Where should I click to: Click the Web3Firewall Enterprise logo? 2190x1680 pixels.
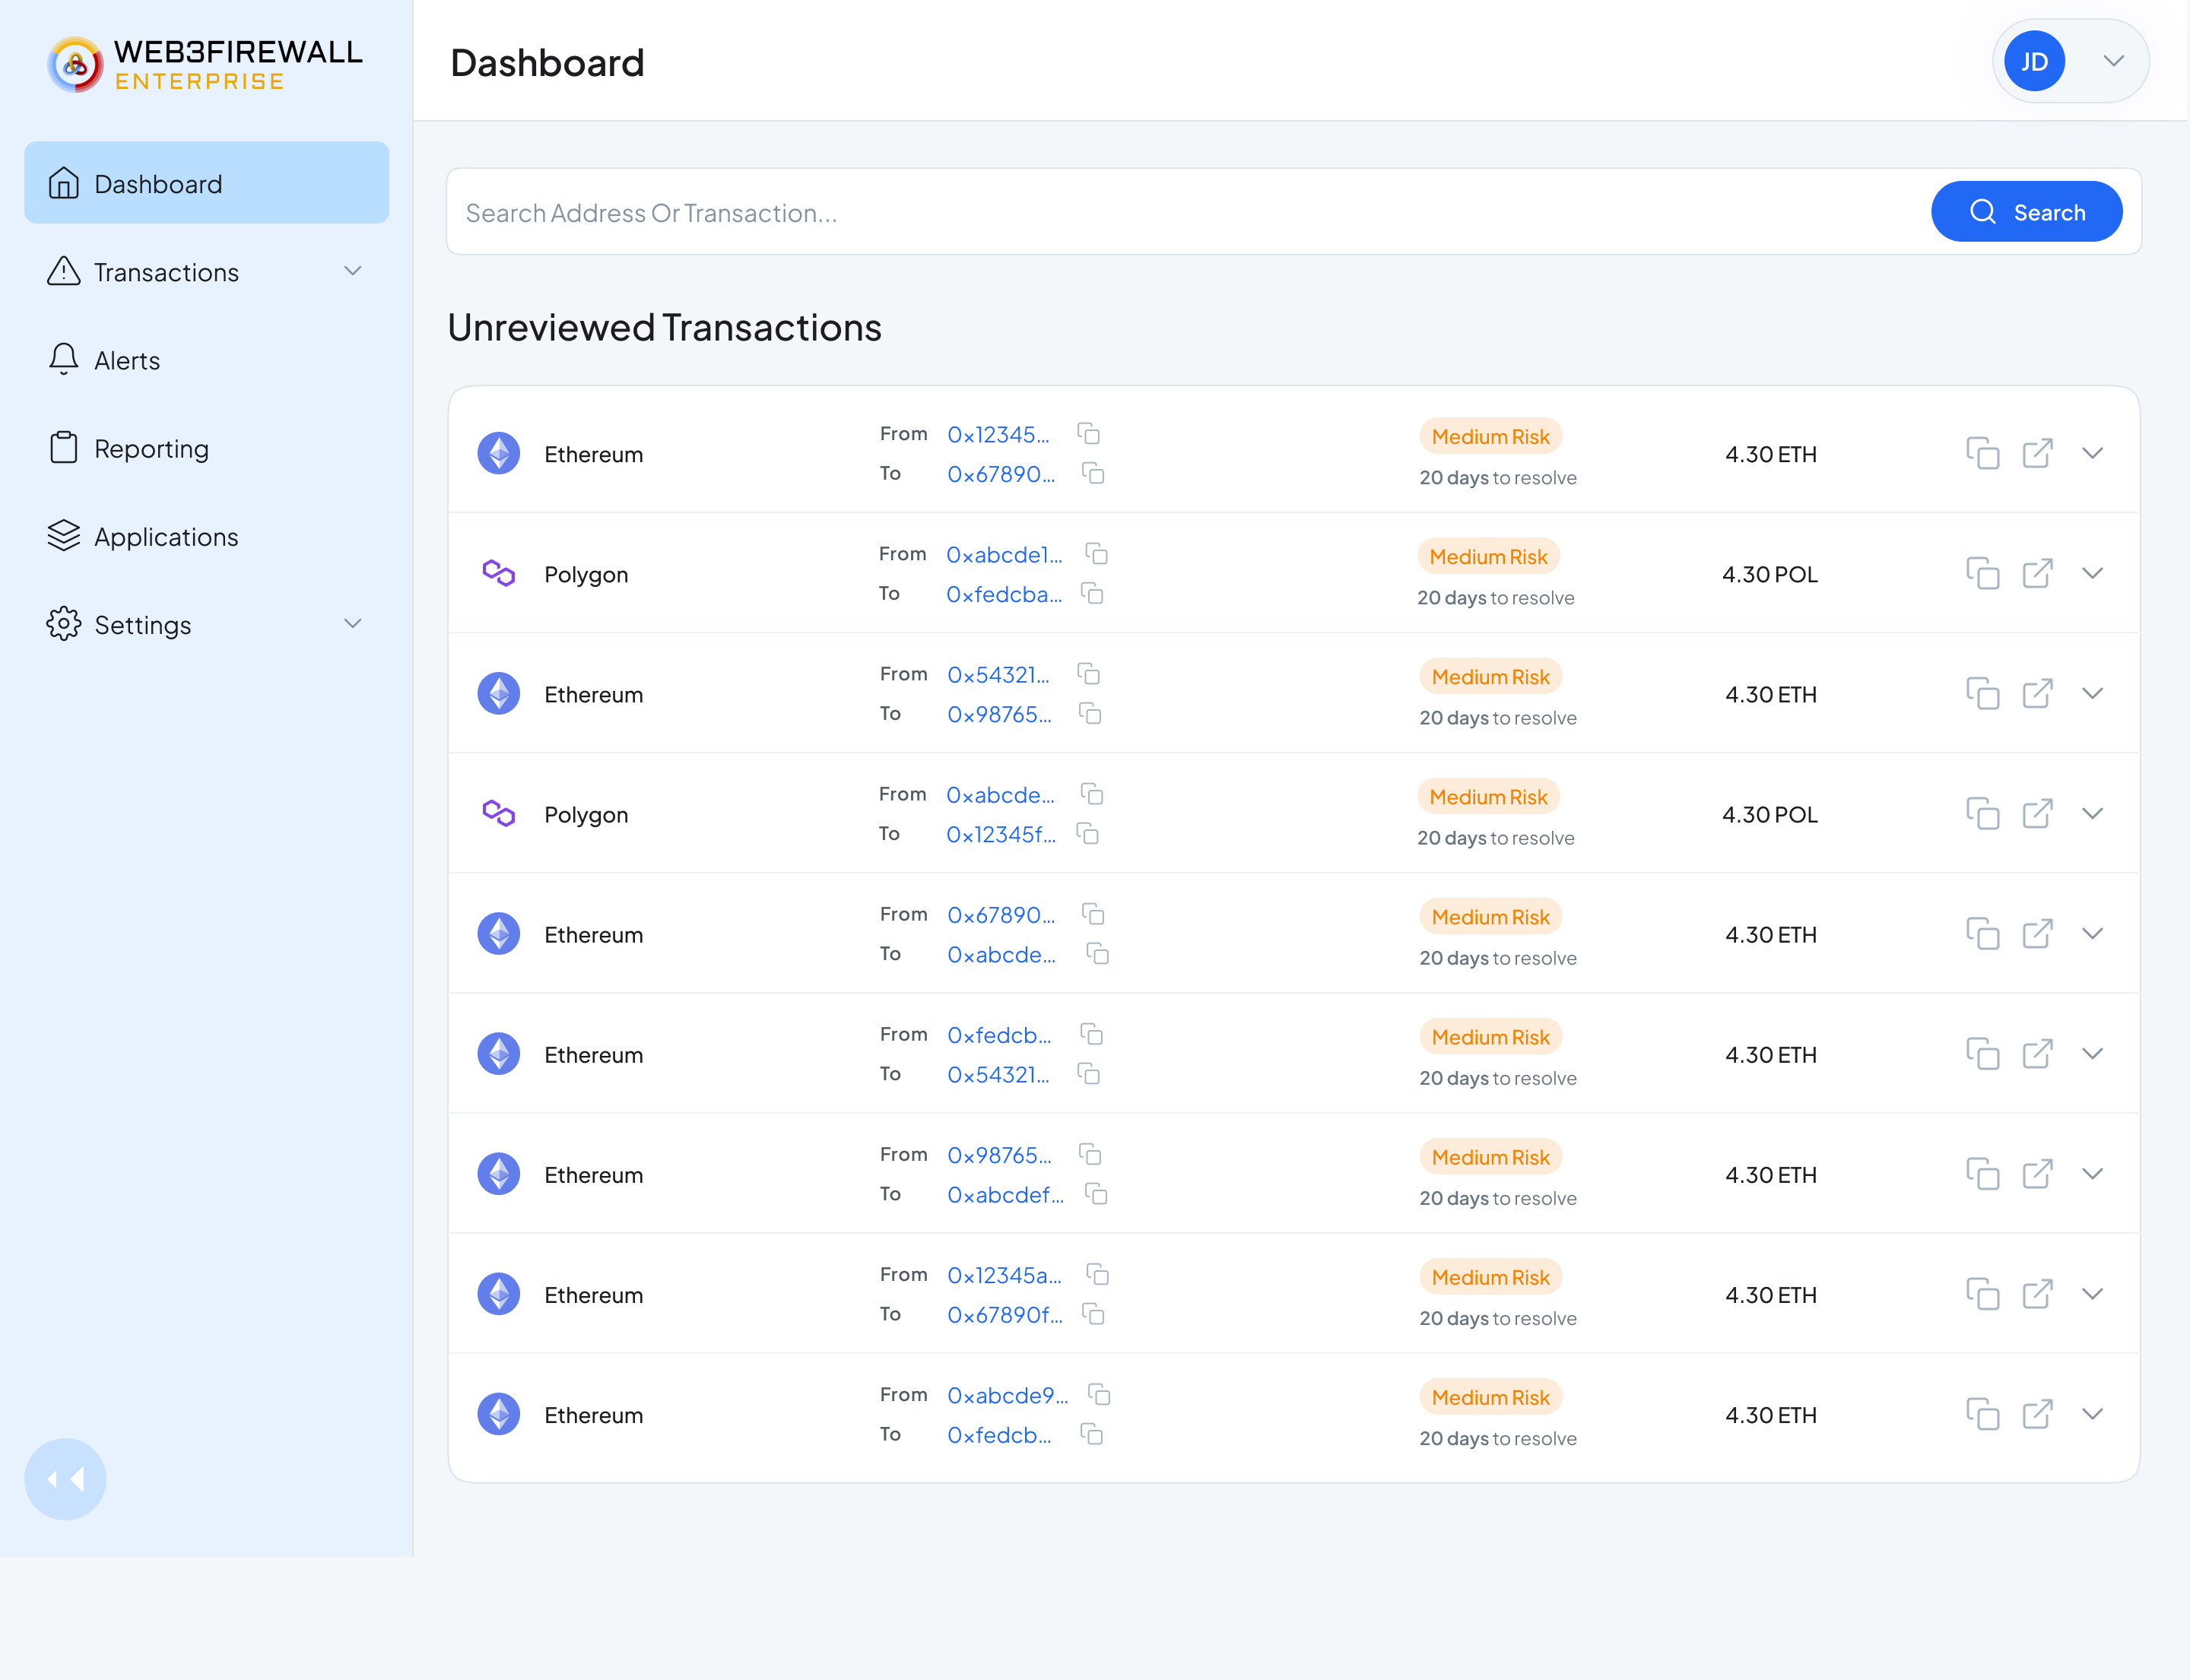point(205,64)
